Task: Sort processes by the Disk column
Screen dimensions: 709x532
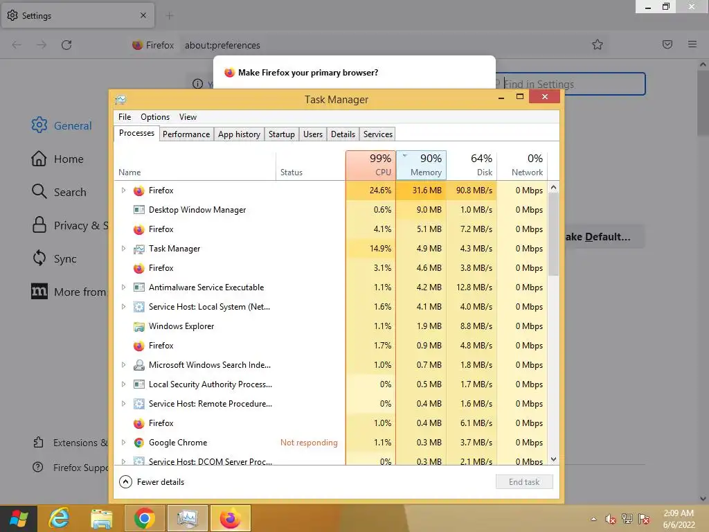Action: click(x=472, y=165)
